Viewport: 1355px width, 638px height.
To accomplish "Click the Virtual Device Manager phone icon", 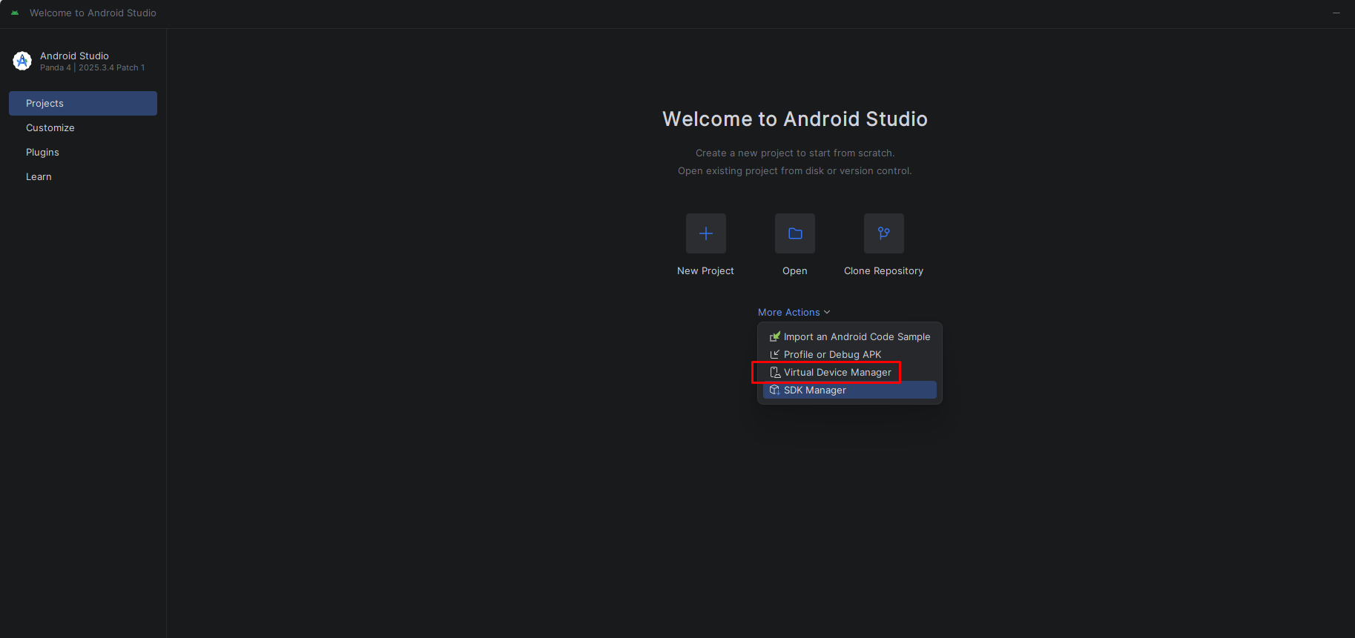I will (x=775, y=372).
